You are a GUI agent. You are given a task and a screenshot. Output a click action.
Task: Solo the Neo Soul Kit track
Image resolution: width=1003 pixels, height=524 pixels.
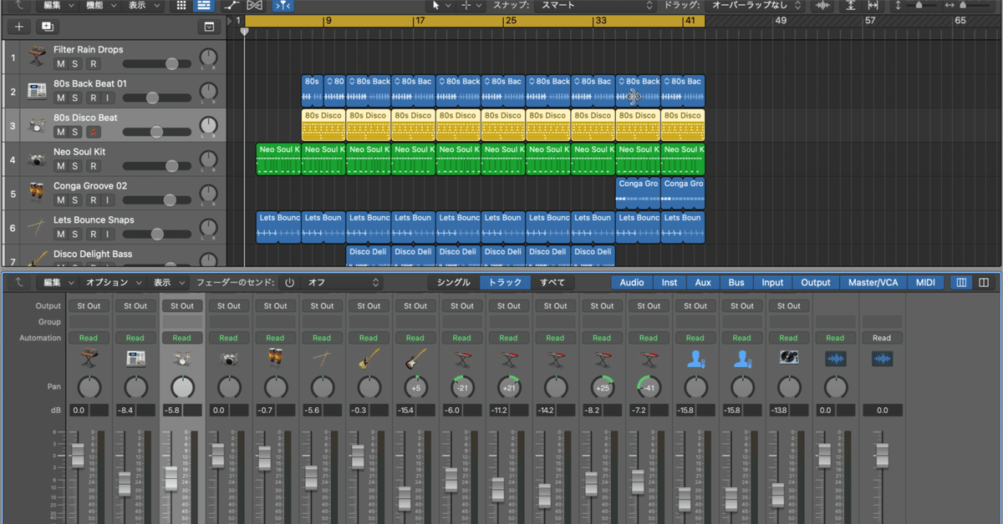(75, 166)
